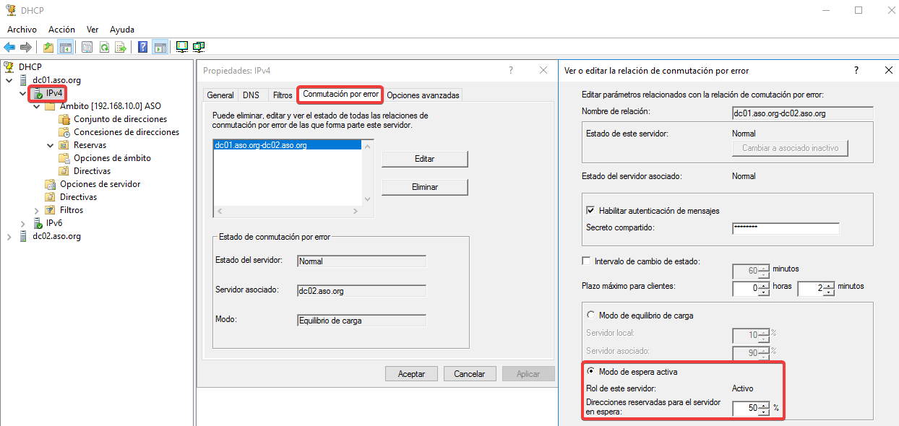
Task: Click the Refresh toolbar icon
Action: 104,48
